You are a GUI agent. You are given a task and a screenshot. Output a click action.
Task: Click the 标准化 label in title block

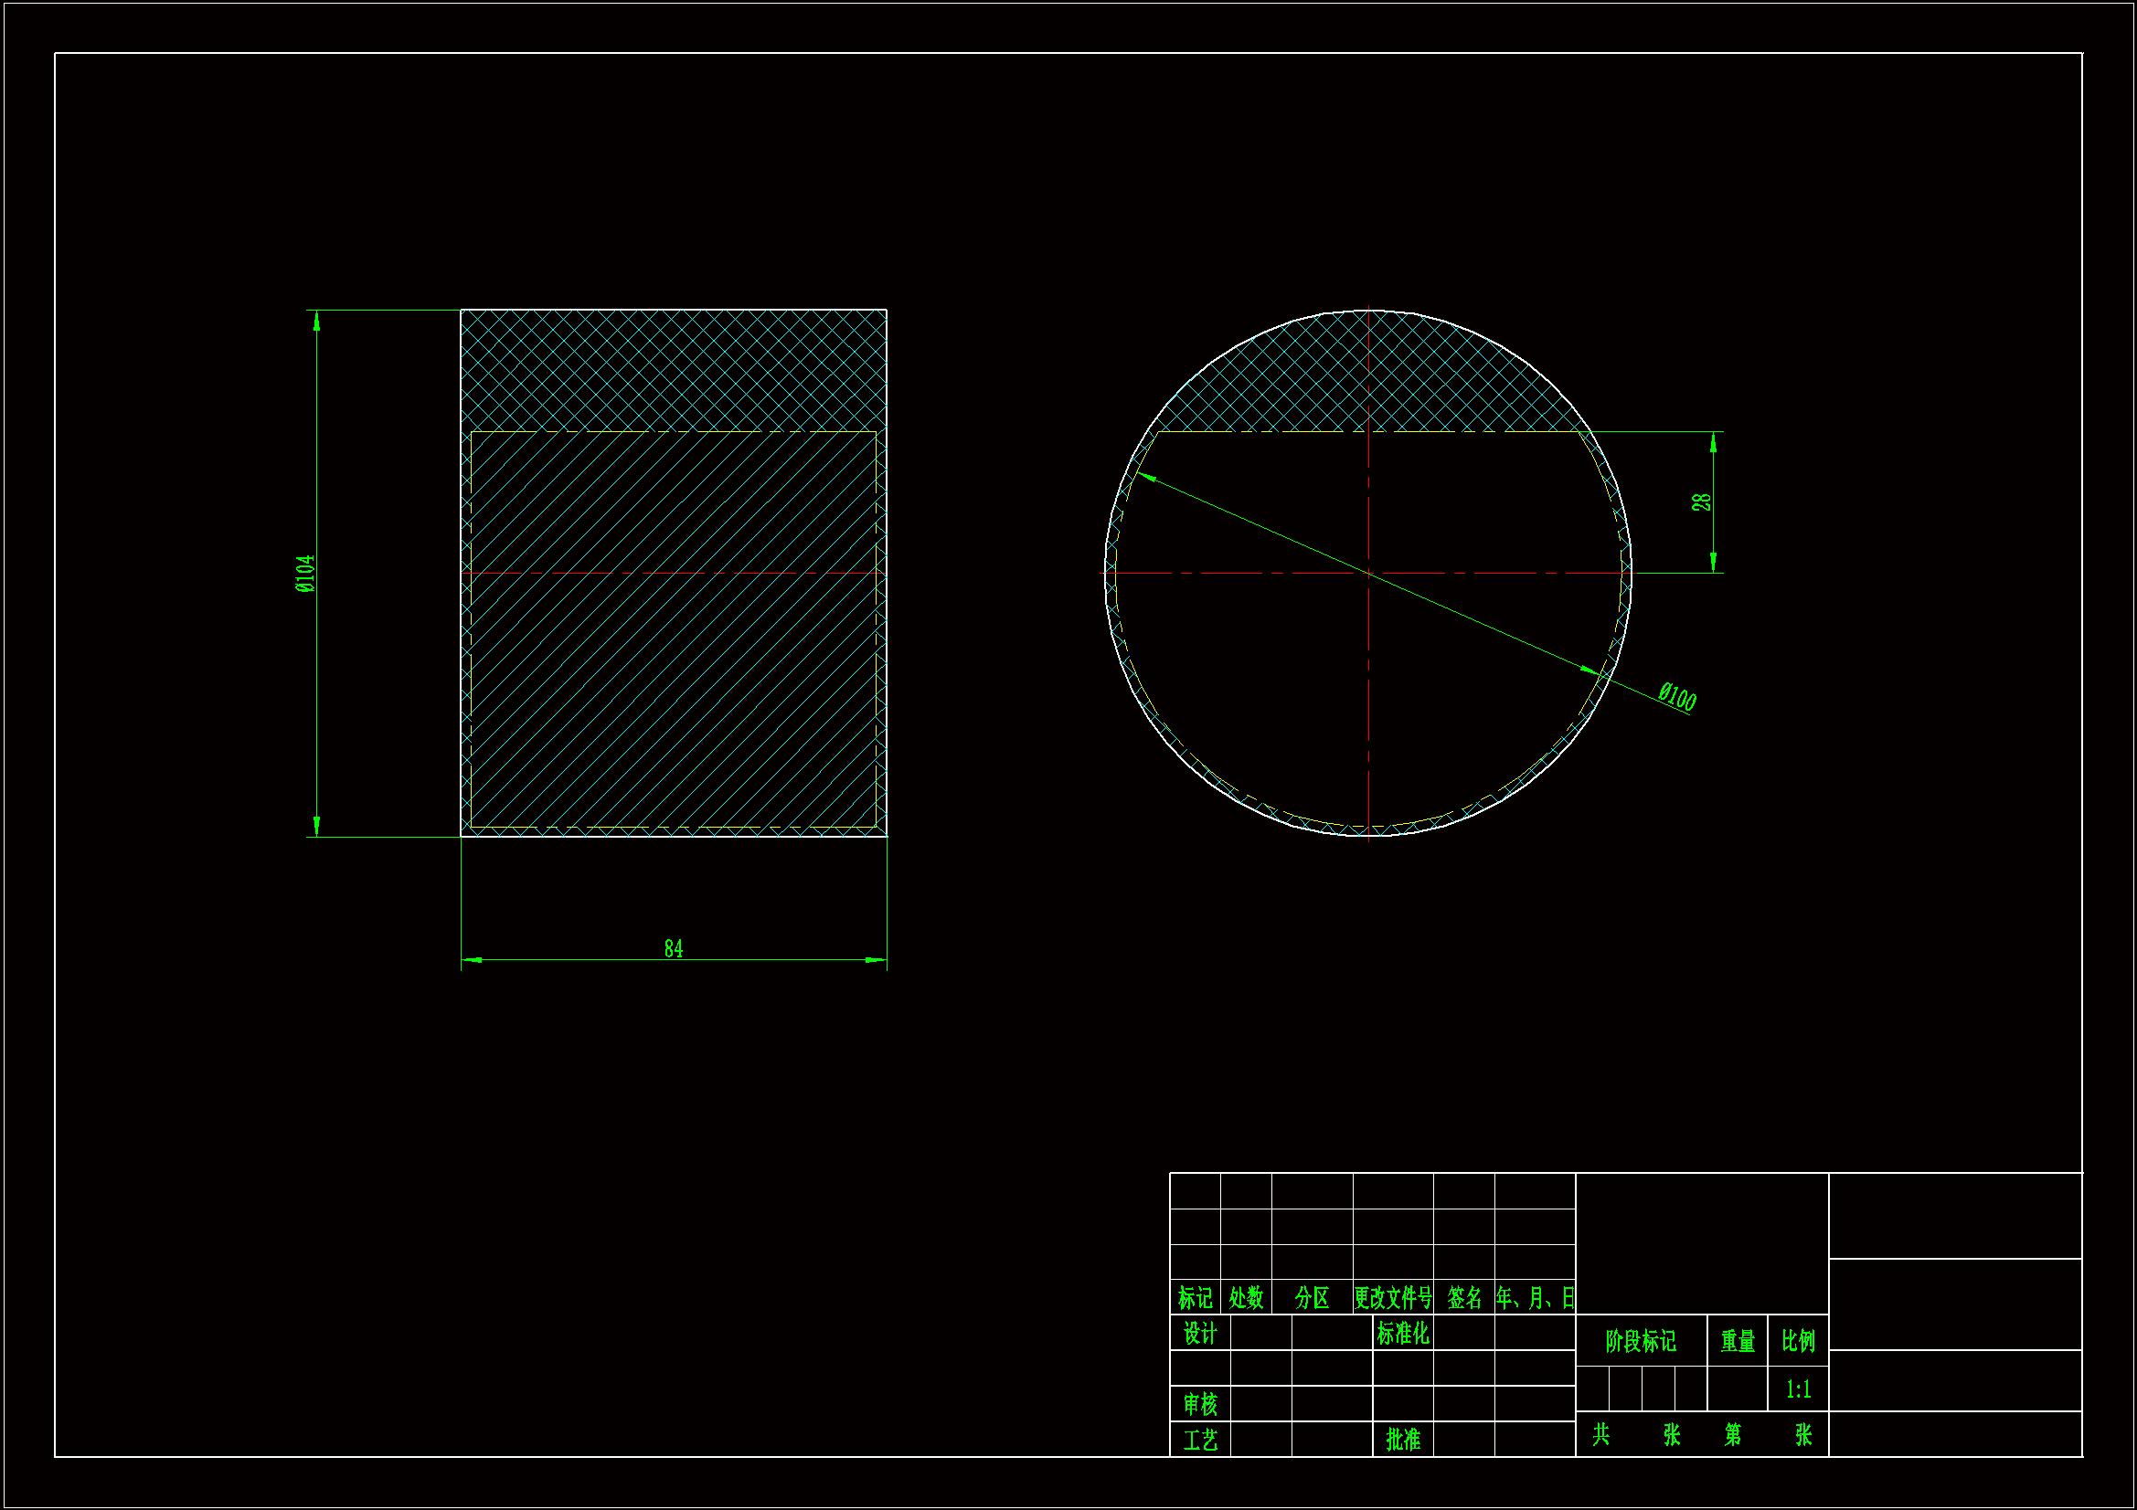tap(1403, 1333)
